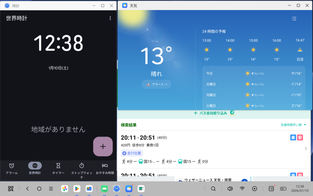Viewport: 313px width, 196px height.
Task: Click the search magnifier in the taskbar
Action: (213, 189)
